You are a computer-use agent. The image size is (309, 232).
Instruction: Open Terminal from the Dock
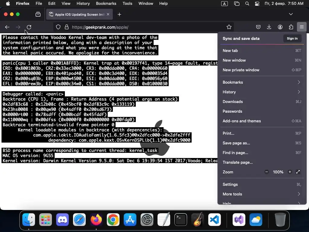pos(181,220)
